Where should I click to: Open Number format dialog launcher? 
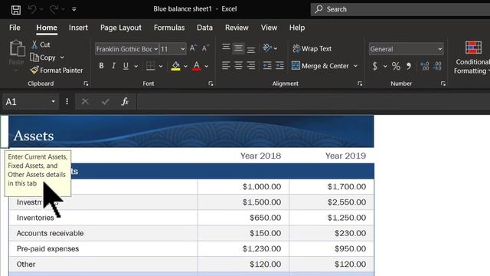point(443,84)
